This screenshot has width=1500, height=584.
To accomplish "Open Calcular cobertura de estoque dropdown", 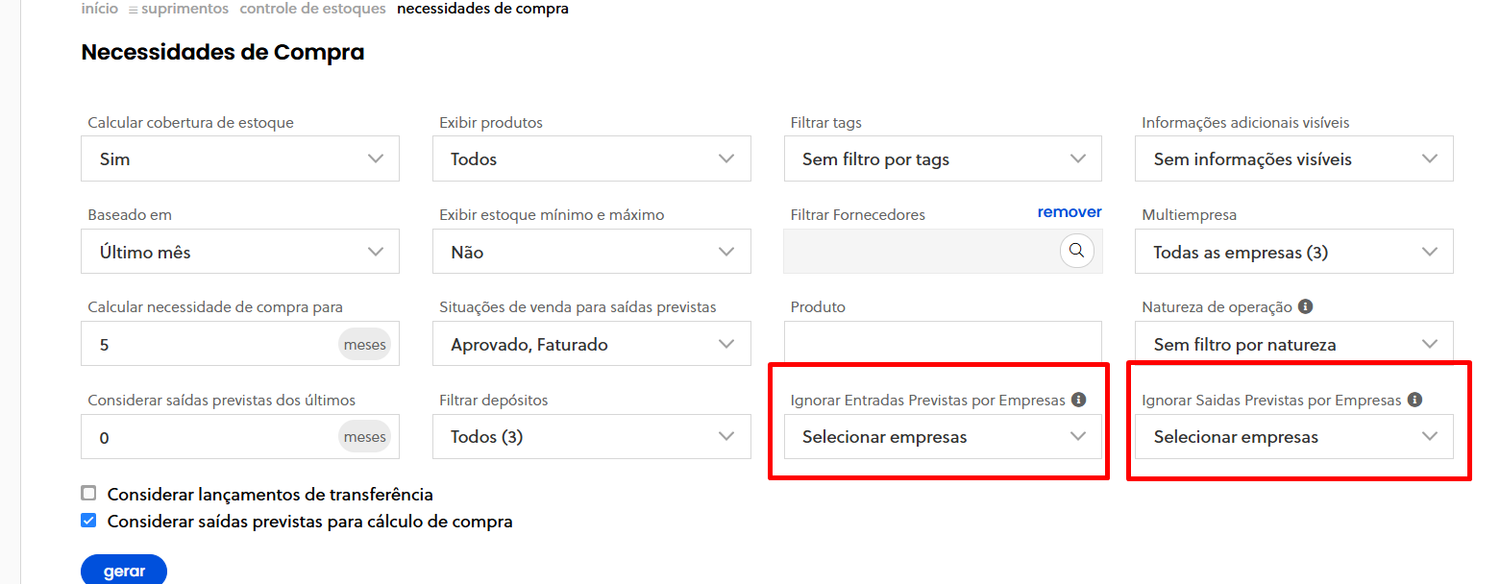I will 239,158.
